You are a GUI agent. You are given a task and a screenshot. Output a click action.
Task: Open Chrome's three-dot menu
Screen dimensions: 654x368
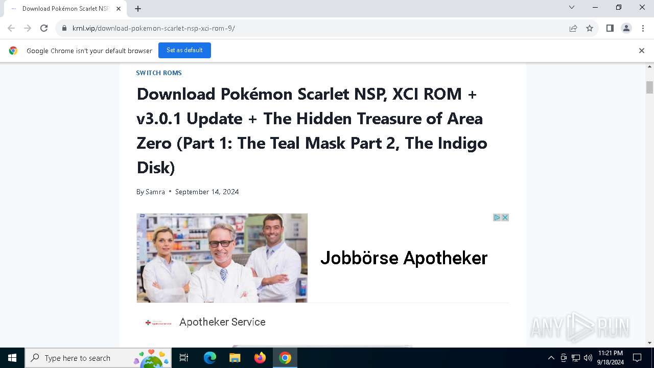pos(643,28)
